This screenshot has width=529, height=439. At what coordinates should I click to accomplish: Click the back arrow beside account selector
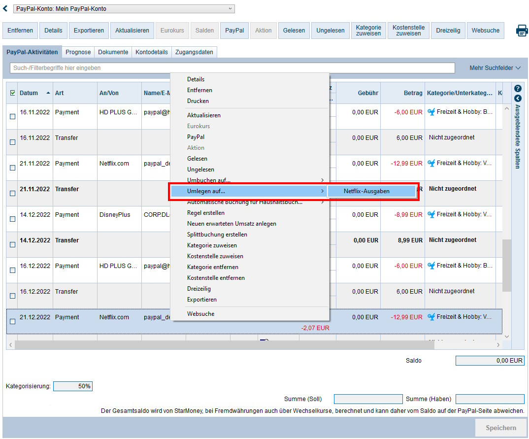5,8
